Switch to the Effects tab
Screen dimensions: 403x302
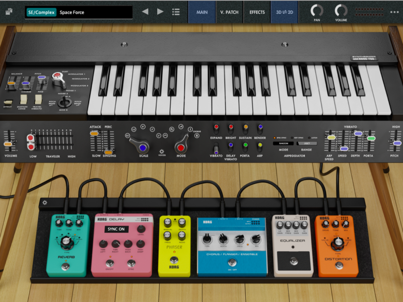point(257,12)
